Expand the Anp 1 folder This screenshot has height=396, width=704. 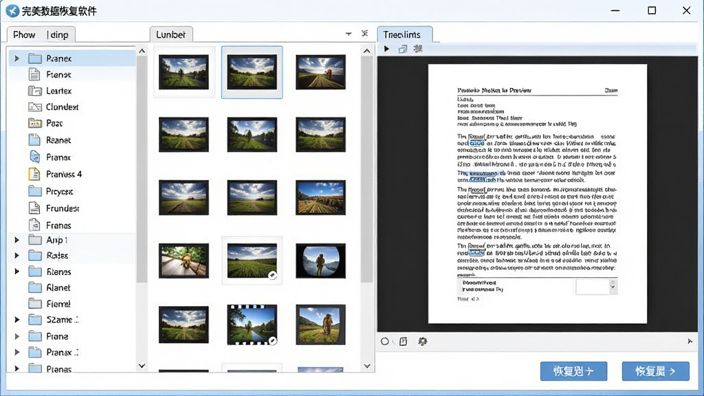coord(16,240)
